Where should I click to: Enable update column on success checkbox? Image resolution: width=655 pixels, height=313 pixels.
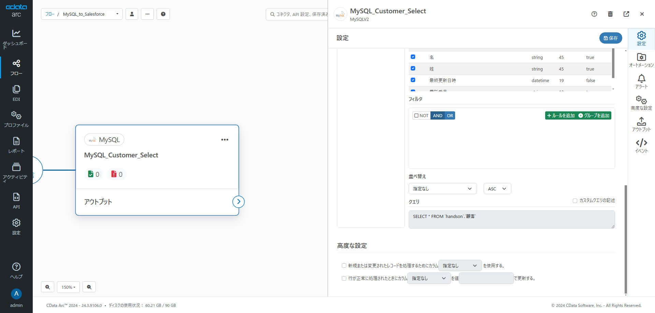click(x=344, y=278)
